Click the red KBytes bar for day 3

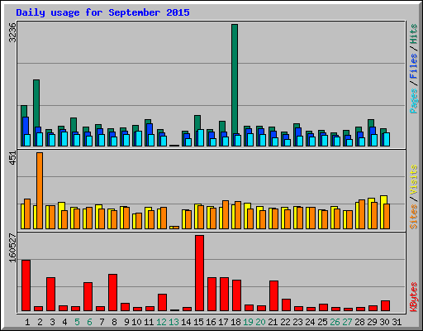coord(50,294)
